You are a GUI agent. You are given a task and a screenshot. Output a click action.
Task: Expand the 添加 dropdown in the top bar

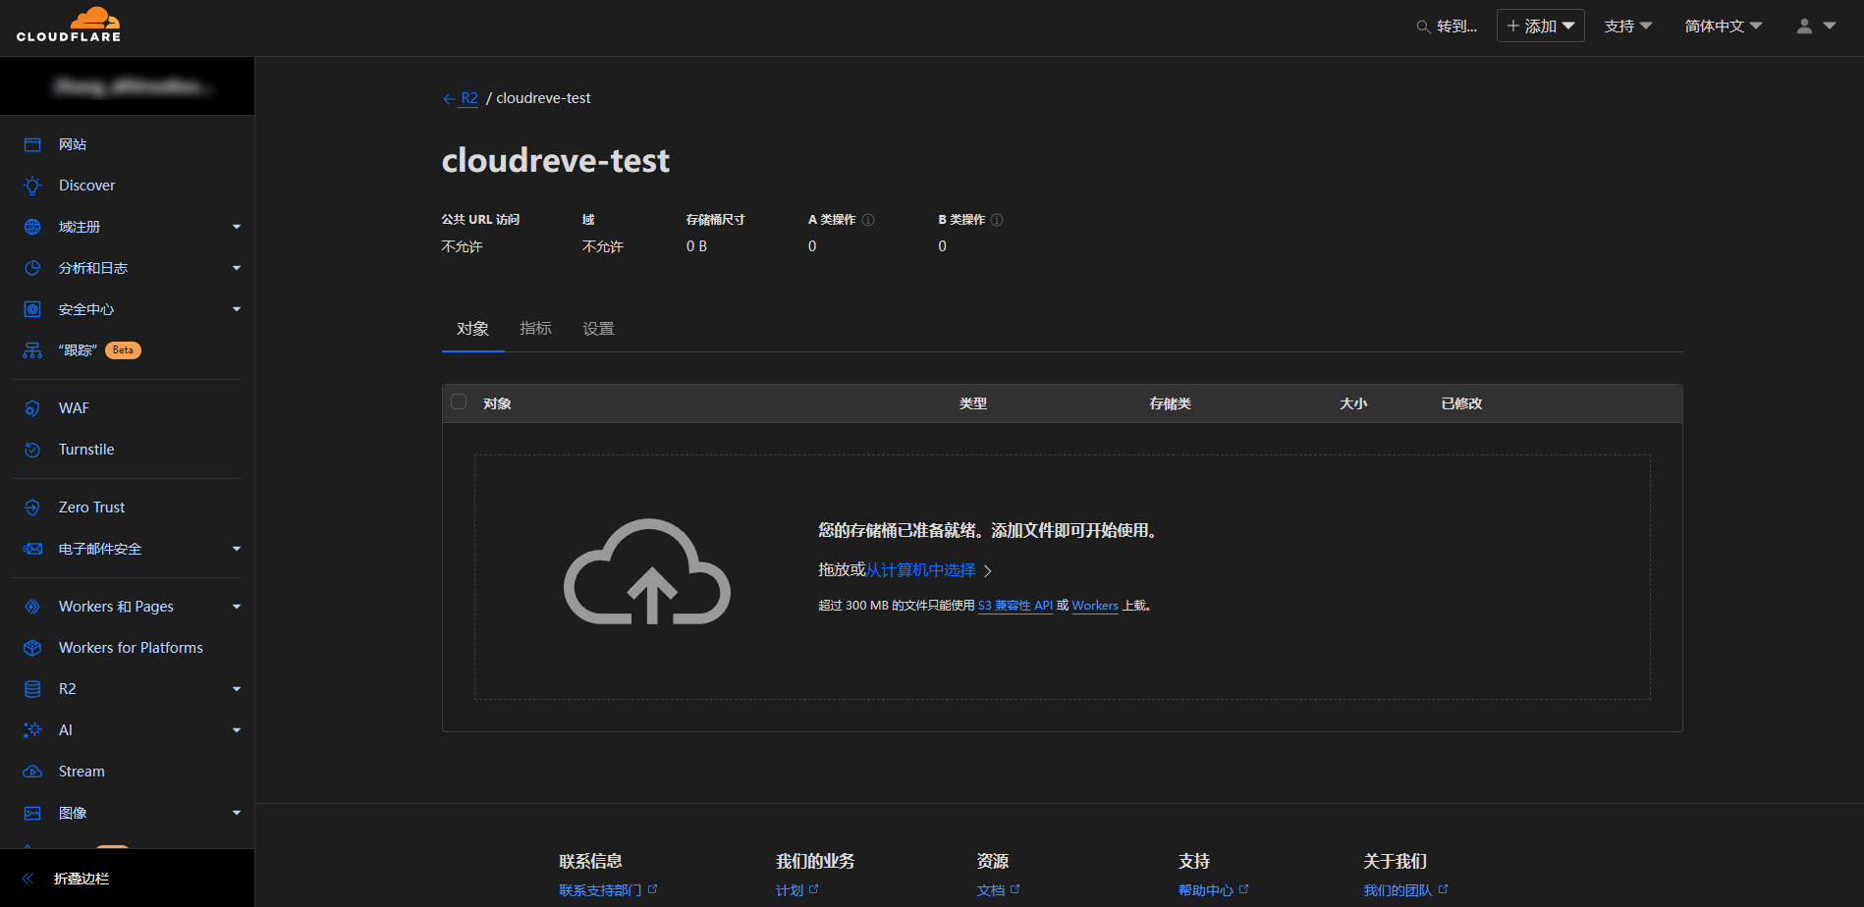(1540, 25)
